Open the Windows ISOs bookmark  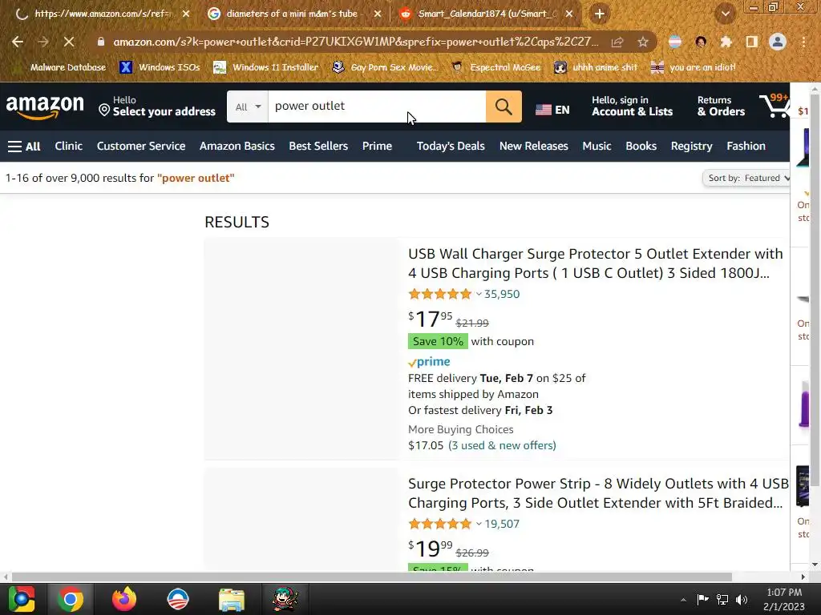click(160, 67)
